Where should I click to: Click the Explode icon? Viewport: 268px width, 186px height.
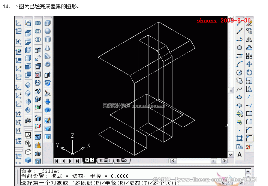(249, 147)
